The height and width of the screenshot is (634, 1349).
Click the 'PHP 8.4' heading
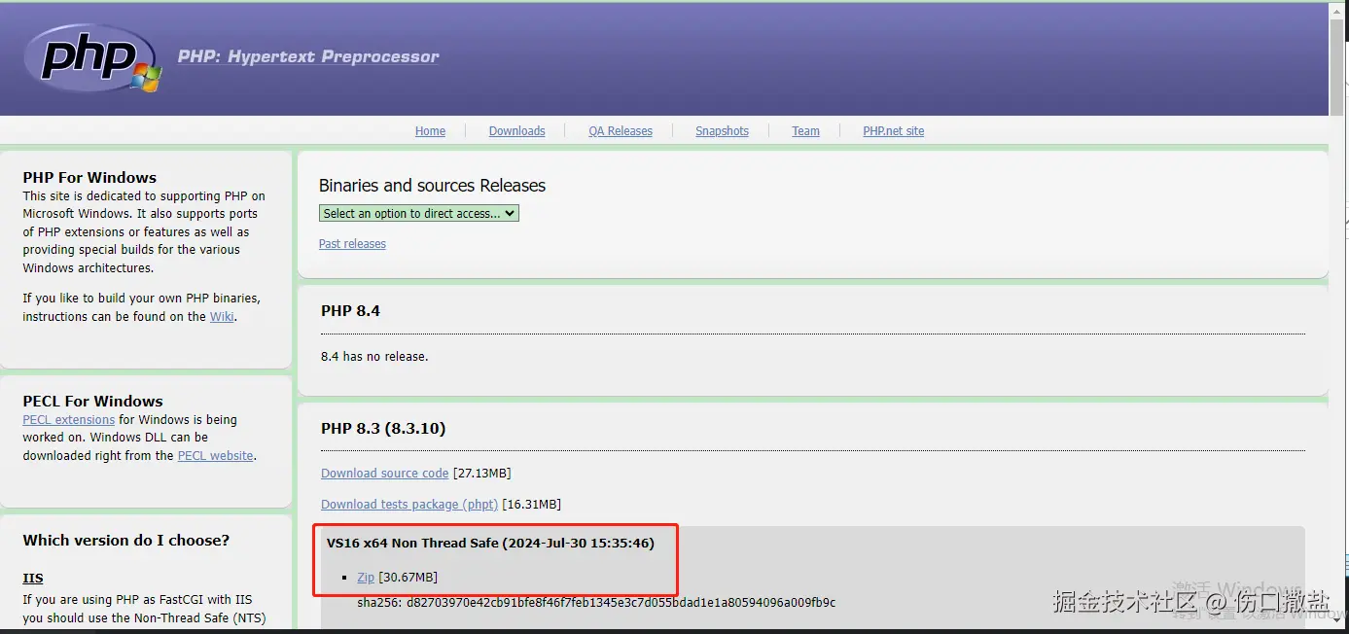(x=350, y=311)
